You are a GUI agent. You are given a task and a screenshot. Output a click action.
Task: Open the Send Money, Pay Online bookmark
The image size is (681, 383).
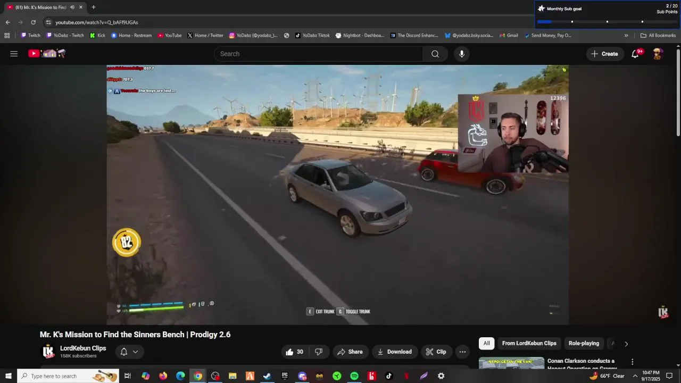547,36
